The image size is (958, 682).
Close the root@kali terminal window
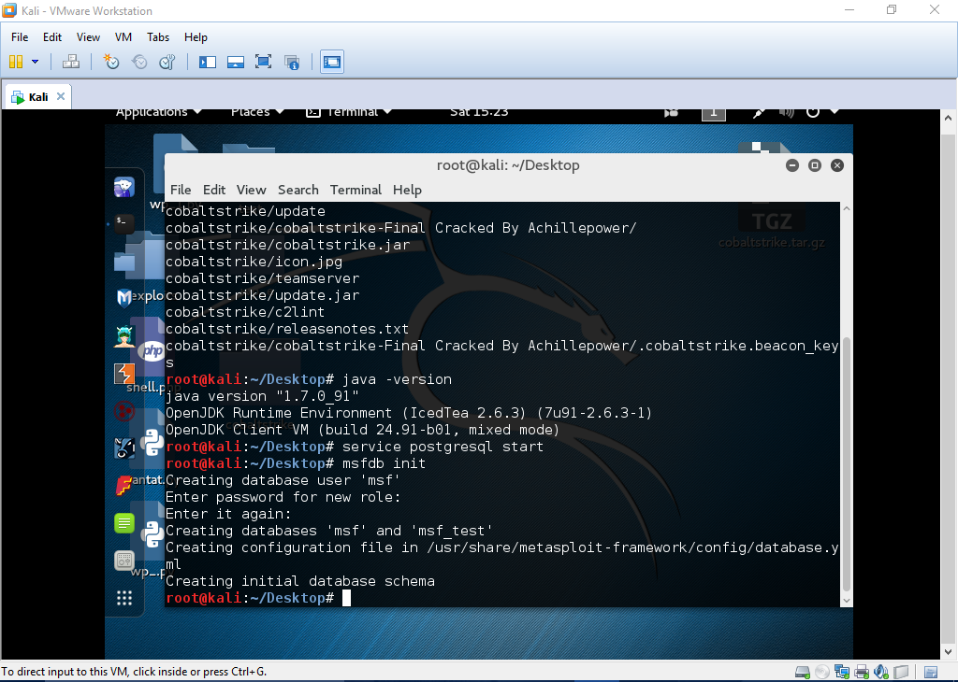[837, 165]
